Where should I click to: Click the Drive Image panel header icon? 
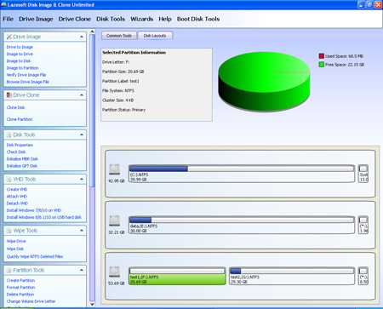click(9, 37)
